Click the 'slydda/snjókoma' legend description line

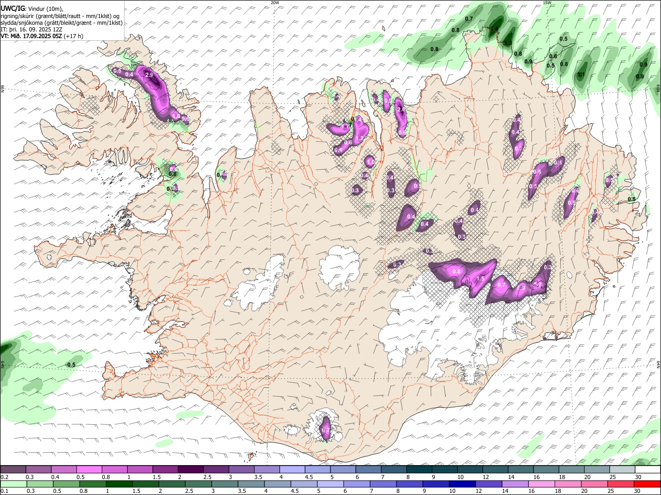(61, 23)
